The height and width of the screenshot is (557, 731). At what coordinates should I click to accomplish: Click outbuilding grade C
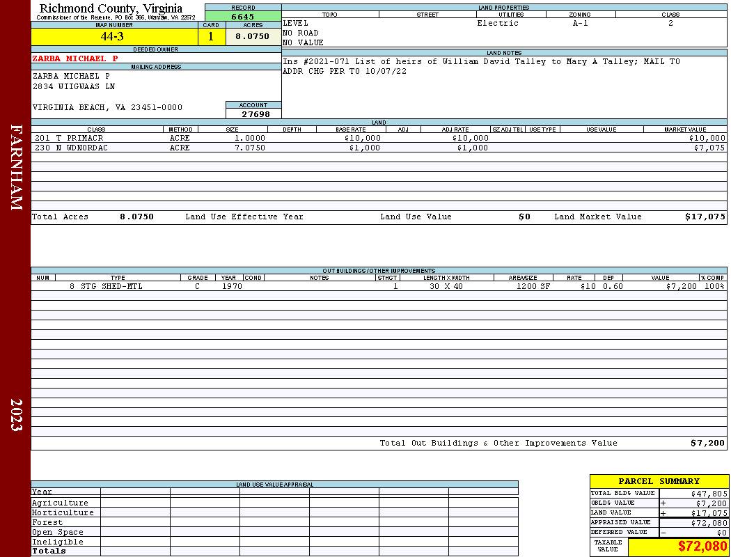[197, 287]
